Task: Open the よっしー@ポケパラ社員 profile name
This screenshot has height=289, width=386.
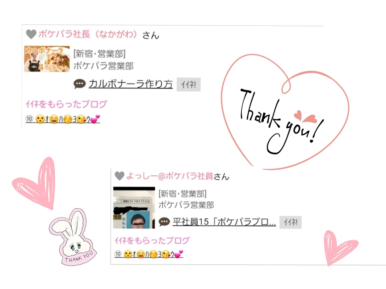Action: [170, 176]
